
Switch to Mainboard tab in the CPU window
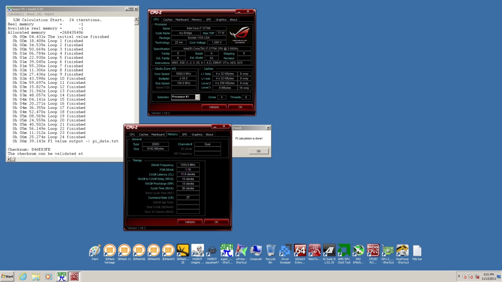[182, 20]
